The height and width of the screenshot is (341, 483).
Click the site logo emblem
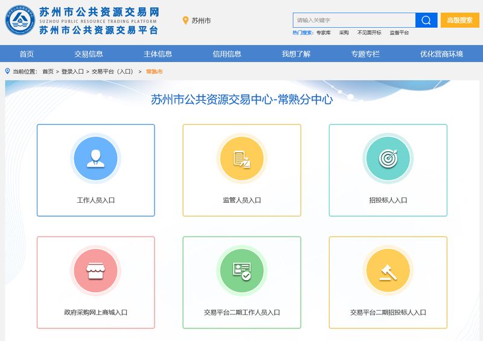pyautogui.click(x=20, y=21)
